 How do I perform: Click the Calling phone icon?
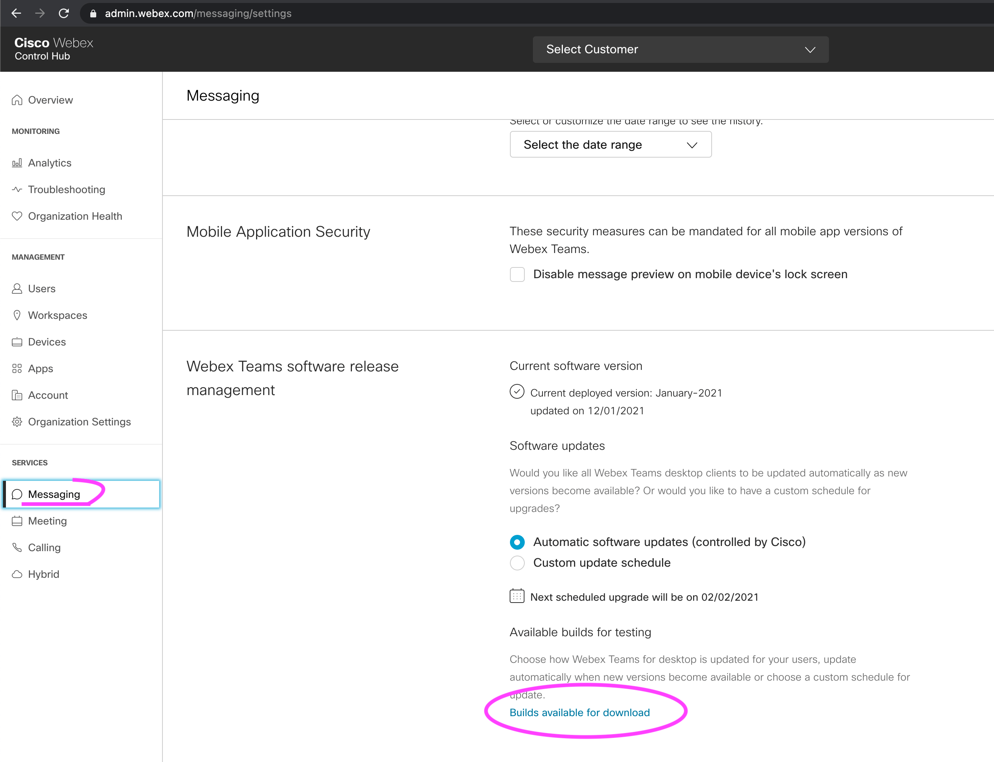(17, 547)
